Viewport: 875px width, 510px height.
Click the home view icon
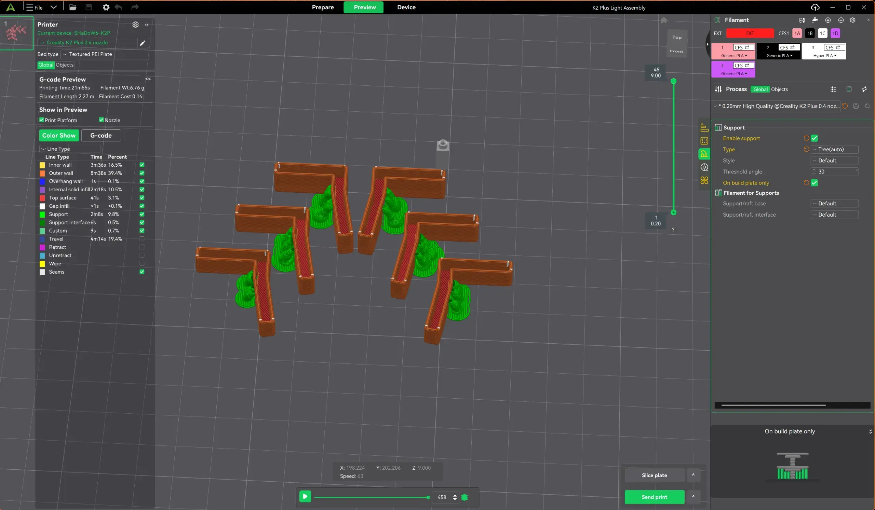(x=663, y=20)
